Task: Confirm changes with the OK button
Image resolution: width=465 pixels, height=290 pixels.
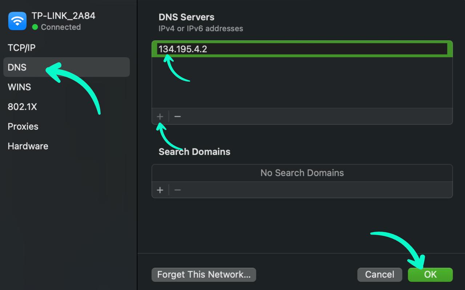Action: pos(430,275)
